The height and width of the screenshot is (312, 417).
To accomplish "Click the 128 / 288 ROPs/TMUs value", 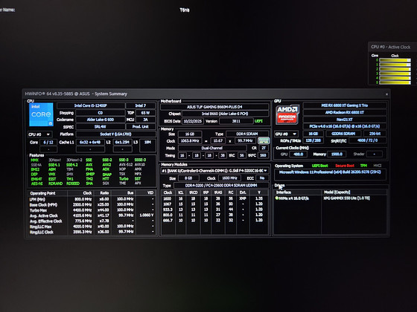I will click(x=313, y=140).
